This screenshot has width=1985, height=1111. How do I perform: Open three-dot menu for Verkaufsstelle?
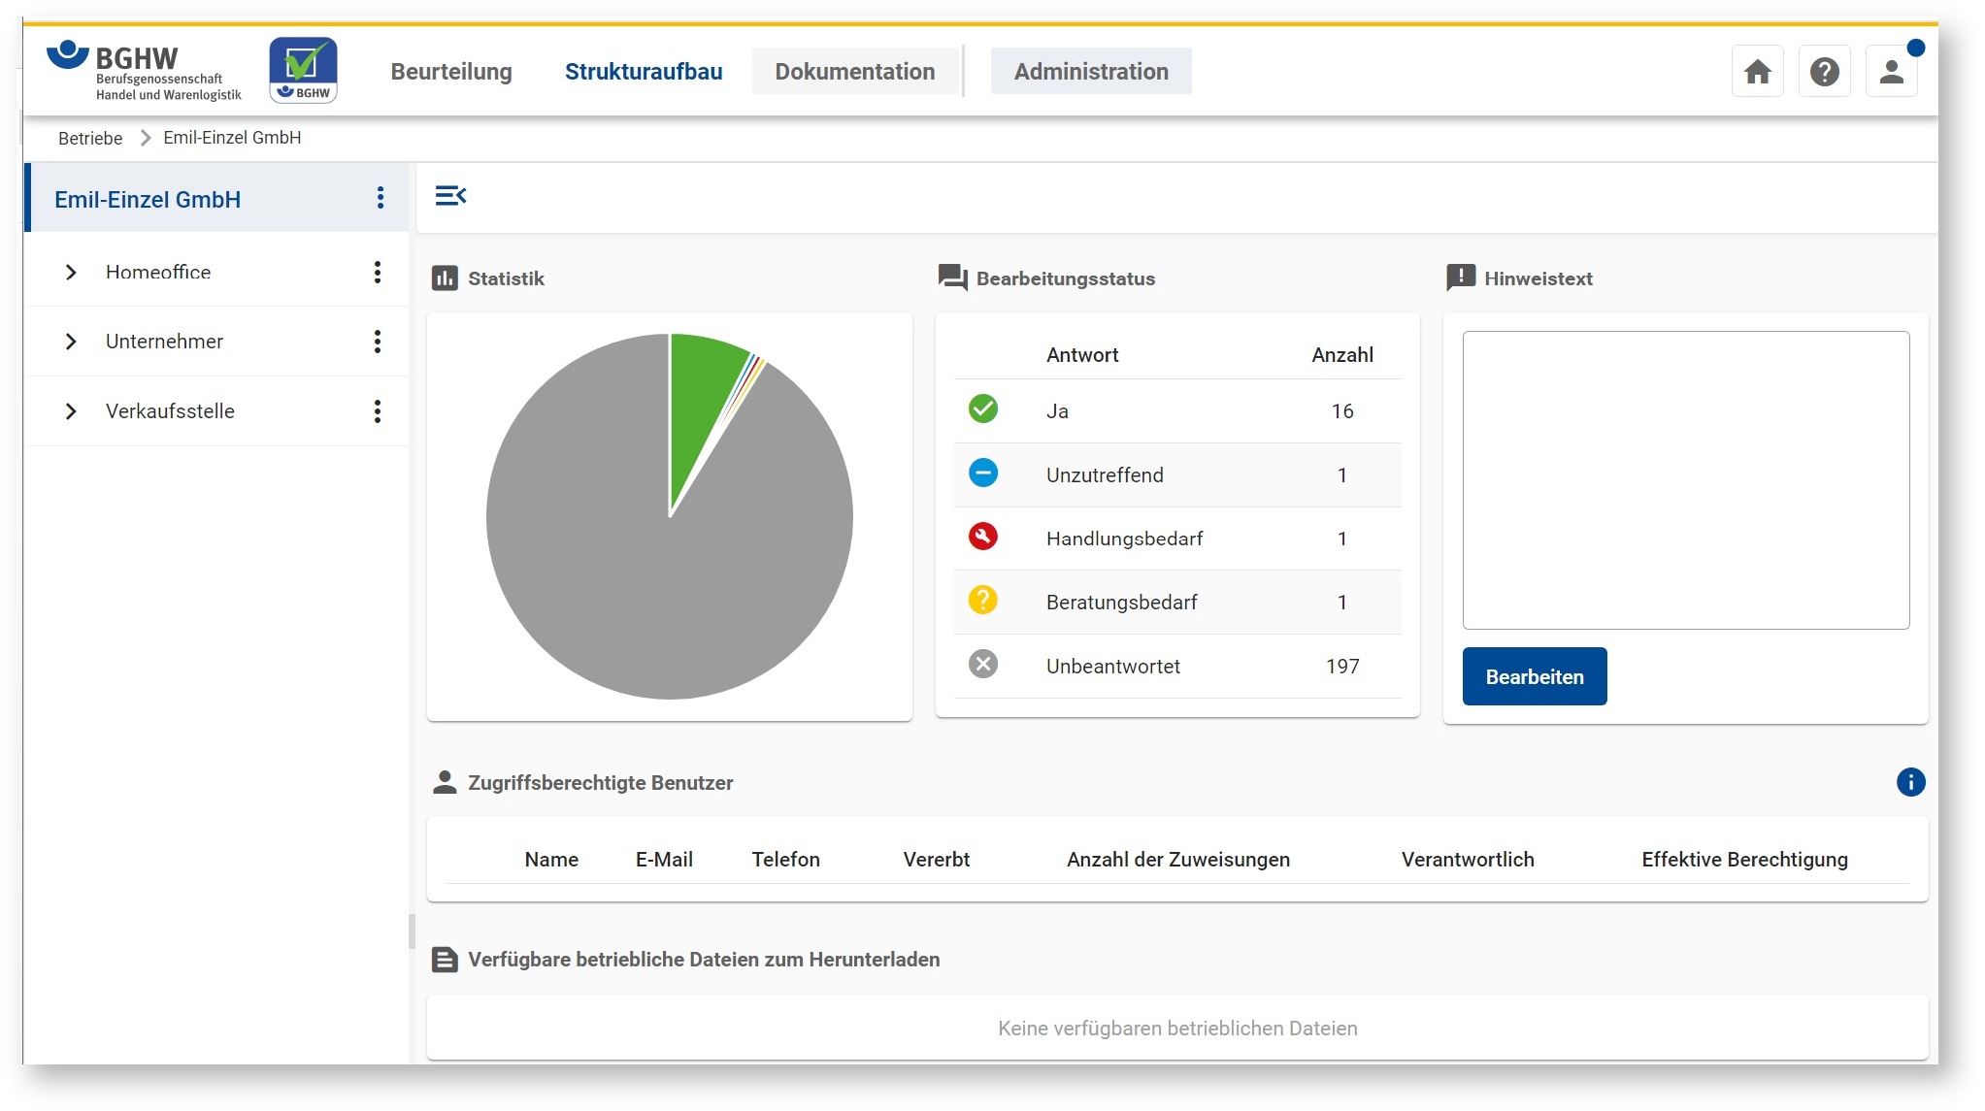point(378,411)
